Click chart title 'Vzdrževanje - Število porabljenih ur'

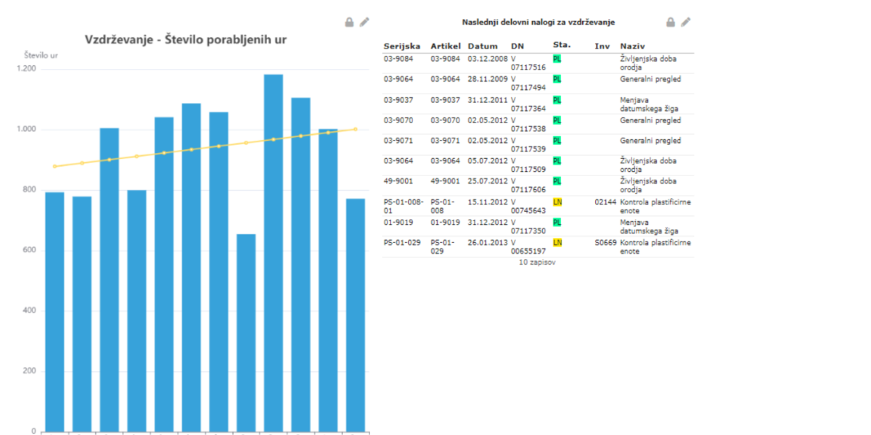click(x=186, y=39)
